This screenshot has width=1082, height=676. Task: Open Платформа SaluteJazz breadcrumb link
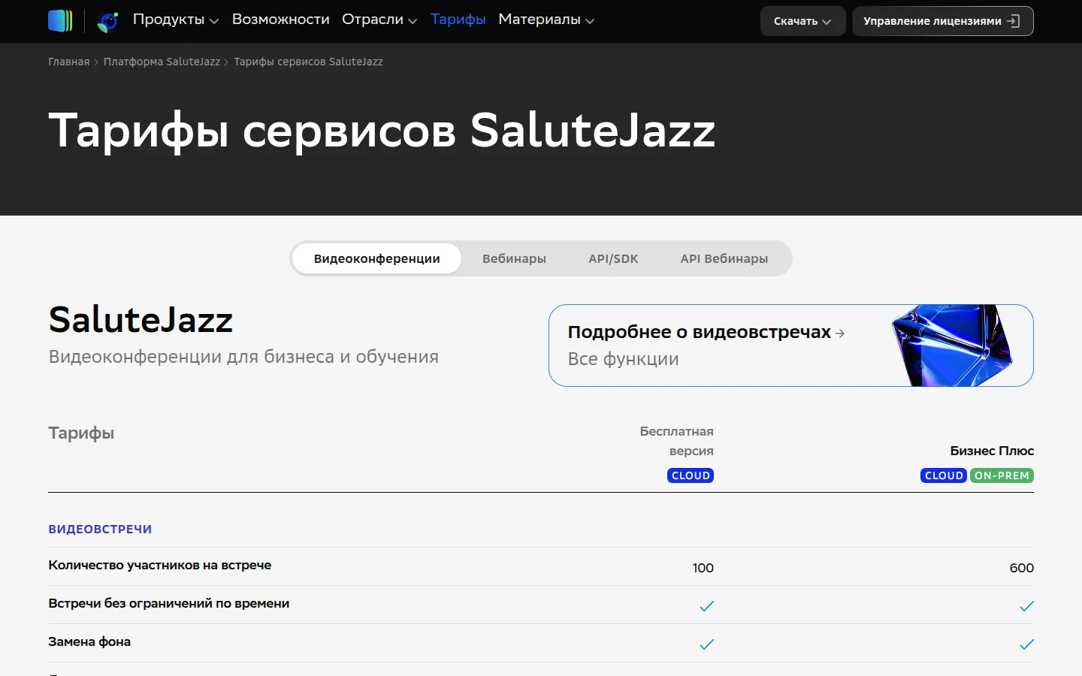162,62
